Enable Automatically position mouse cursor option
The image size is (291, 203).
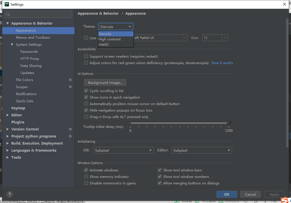(x=86, y=104)
